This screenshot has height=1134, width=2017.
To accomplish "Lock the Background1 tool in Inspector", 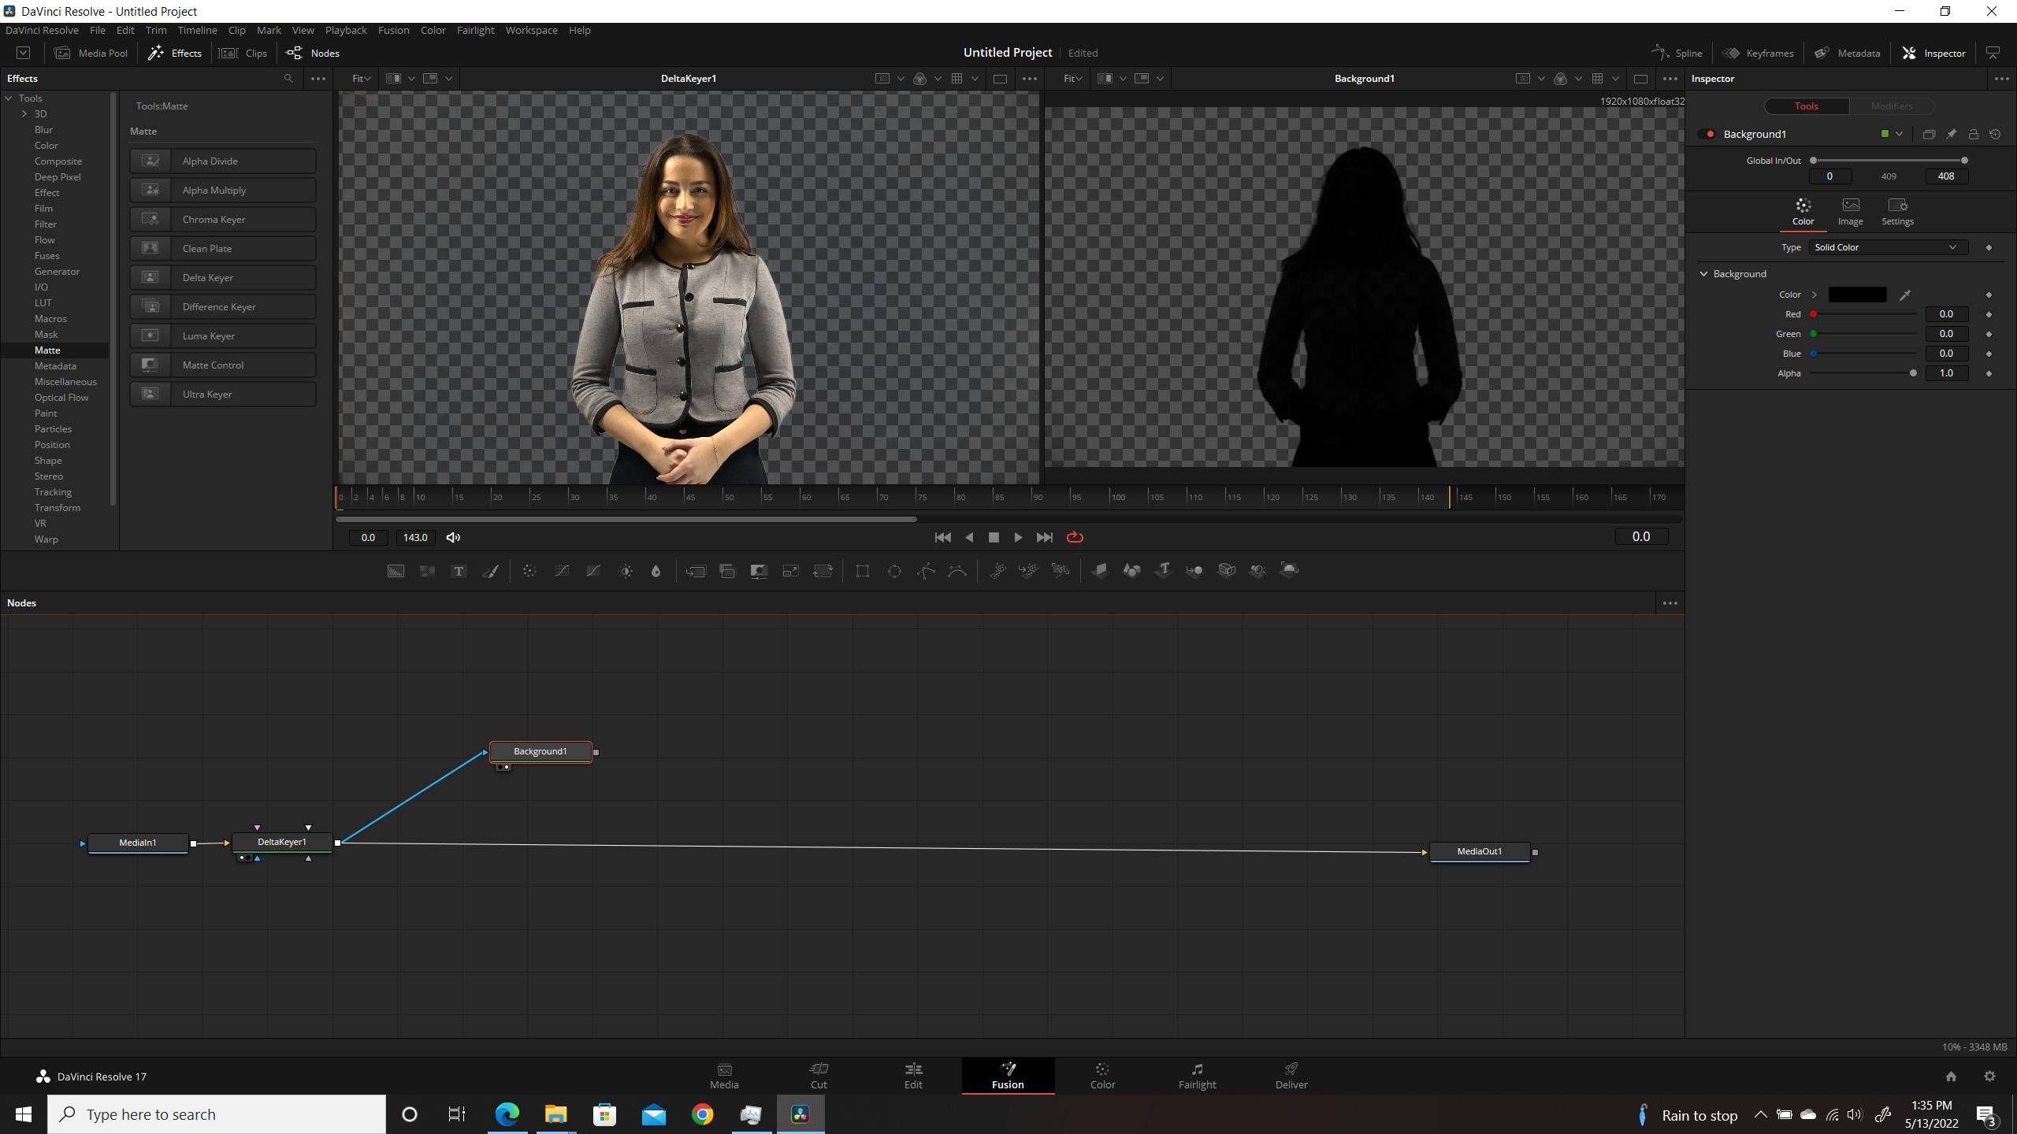I will click(1973, 135).
